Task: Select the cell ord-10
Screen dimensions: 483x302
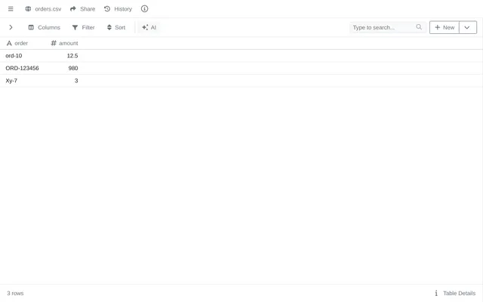Action: (x=14, y=56)
